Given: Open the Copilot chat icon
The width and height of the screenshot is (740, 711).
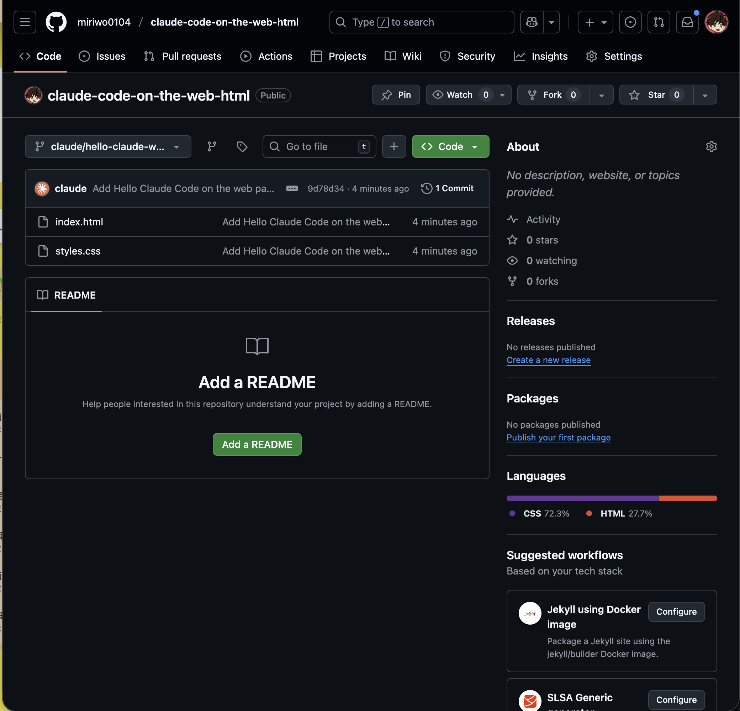Looking at the screenshot, I should 532,22.
